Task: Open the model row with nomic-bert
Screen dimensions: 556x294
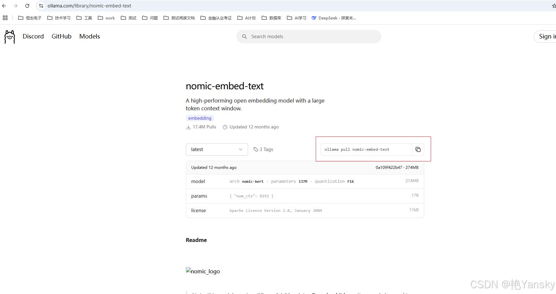Action: pyautogui.click(x=305, y=181)
